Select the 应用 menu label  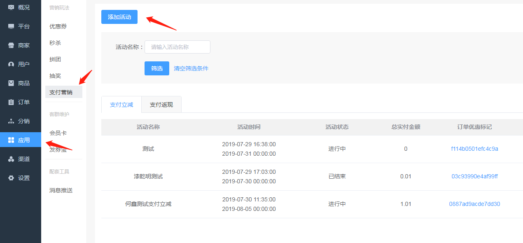click(x=24, y=140)
